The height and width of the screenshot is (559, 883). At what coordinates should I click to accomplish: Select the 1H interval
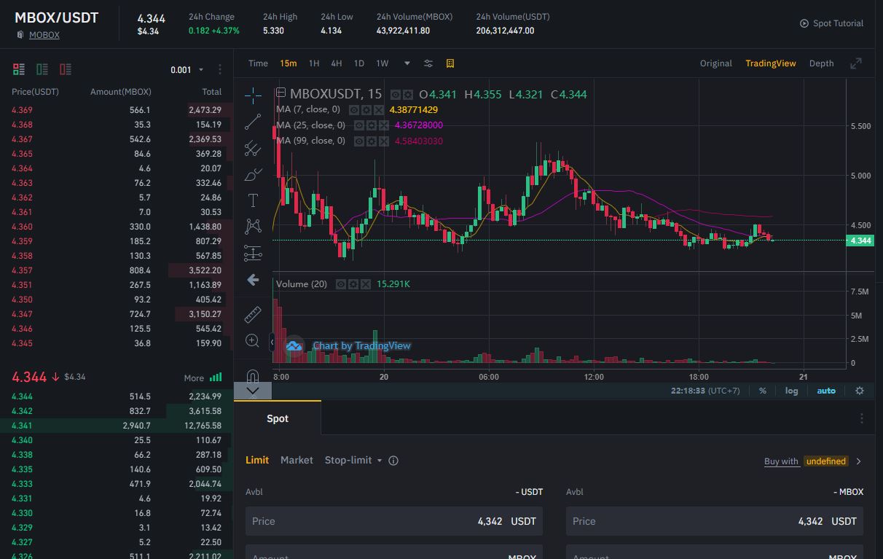pyautogui.click(x=314, y=63)
